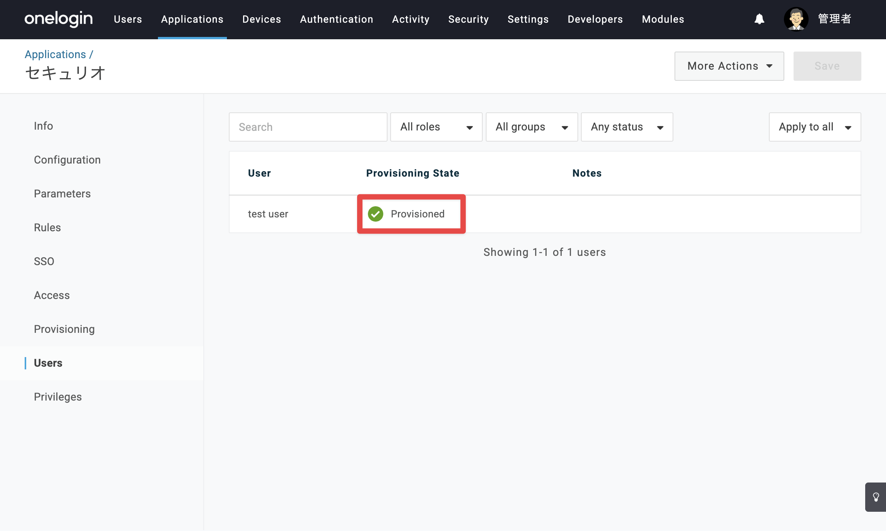Open the Activity menu
Viewport: 886px width, 531px height.
(411, 19)
